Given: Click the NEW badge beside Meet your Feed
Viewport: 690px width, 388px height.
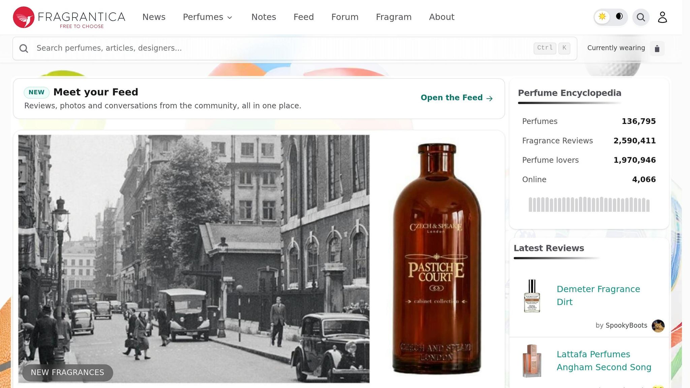Looking at the screenshot, I should tap(36, 92).
